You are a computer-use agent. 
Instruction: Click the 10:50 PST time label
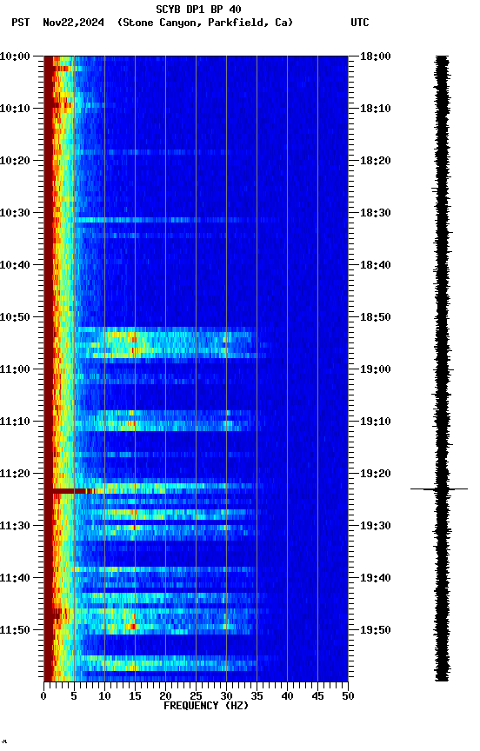click(x=15, y=317)
